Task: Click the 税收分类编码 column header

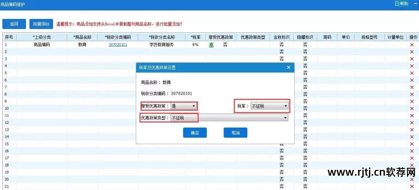Action: click(x=118, y=37)
